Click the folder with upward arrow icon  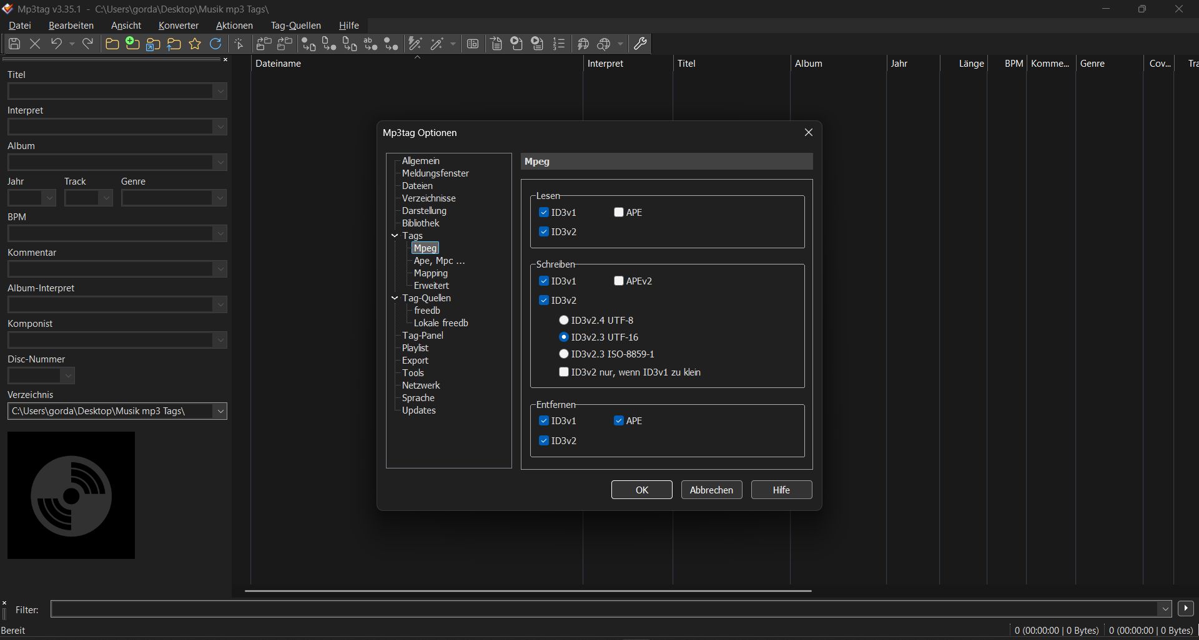pyautogui.click(x=174, y=44)
